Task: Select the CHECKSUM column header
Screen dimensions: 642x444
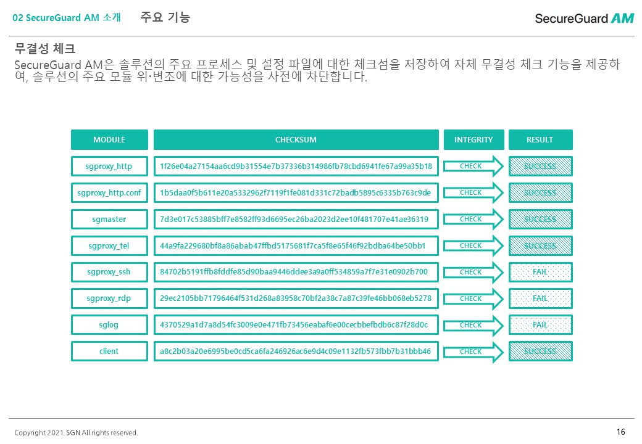Action: tap(296, 140)
